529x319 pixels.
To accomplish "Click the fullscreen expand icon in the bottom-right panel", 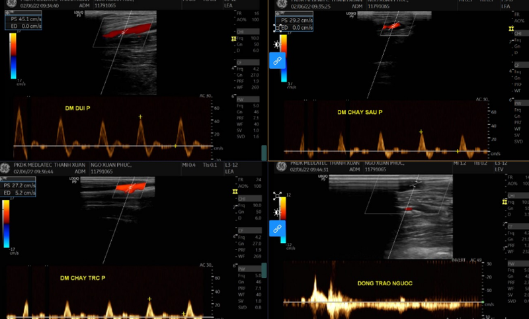I will click(x=278, y=196).
